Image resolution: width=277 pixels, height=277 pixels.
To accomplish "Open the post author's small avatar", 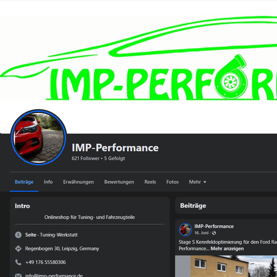I will coord(185,230).
